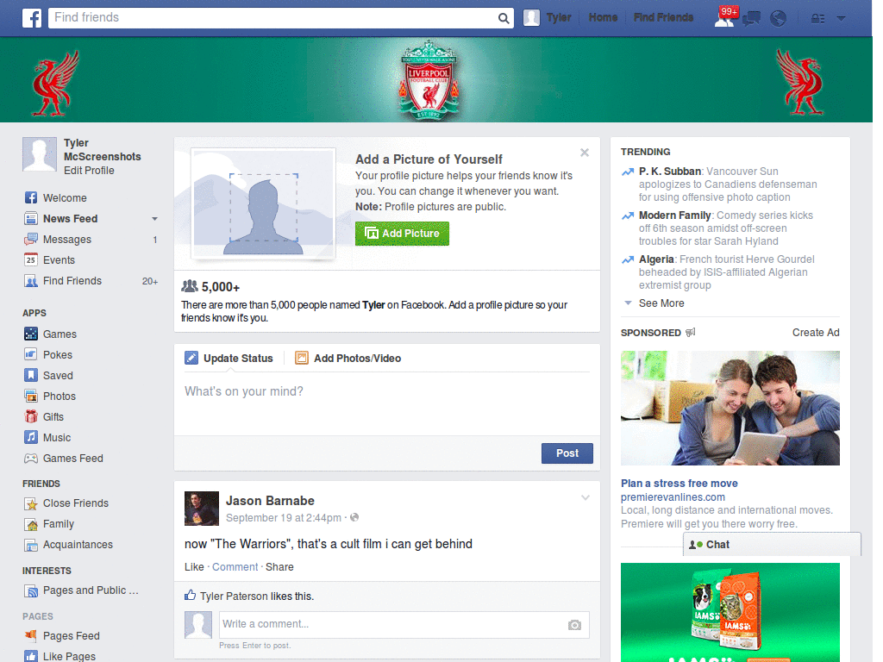Click Tyler profile link in top bar
The height and width of the screenshot is (662, 883).
coord(559,18)
